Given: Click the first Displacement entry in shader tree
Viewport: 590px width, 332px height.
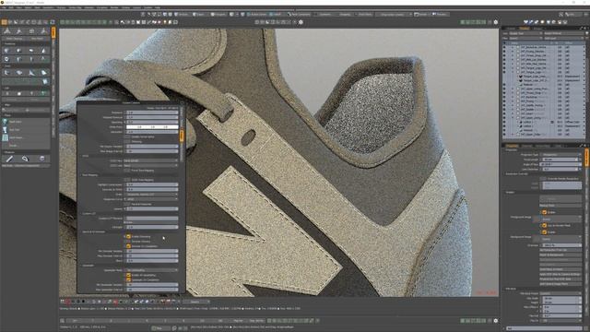Looking at the screenshot, I should [x=572, y=76].
